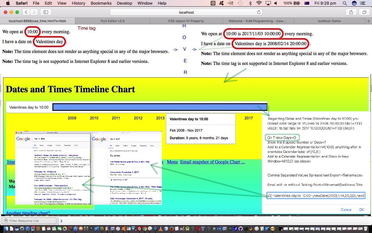Click On These Days=O text in dialog
The width and height of the screenshot is (372, 233).
point(282,137)
